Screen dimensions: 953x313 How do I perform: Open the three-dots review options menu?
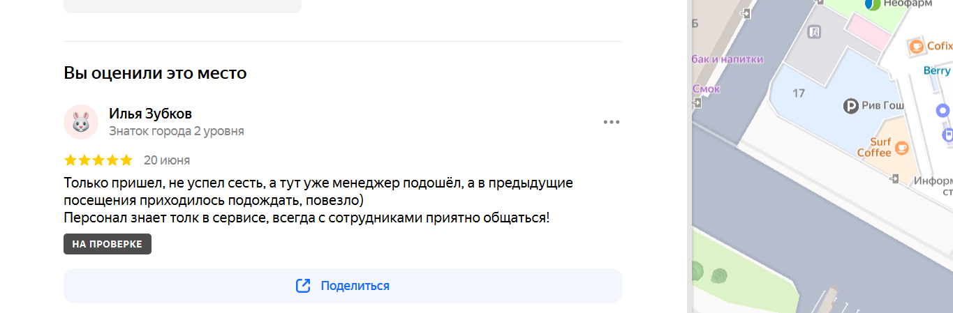[612, 122]
